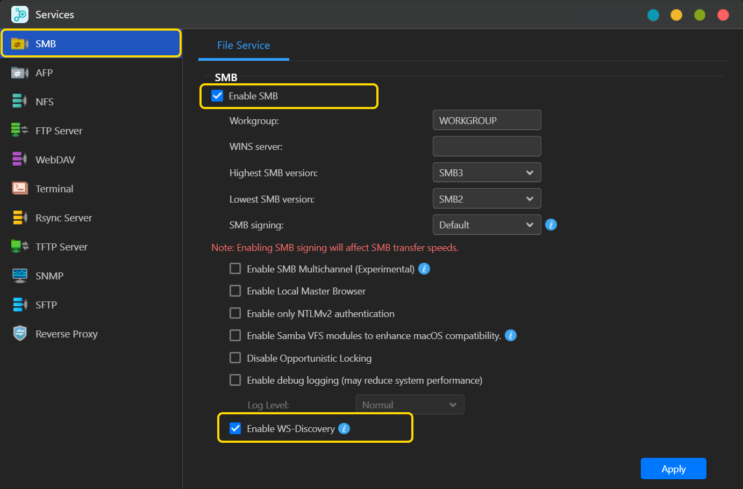Select SFTP in the sidebar
Screen dimensions: 743x489
(x=91, y=305)
